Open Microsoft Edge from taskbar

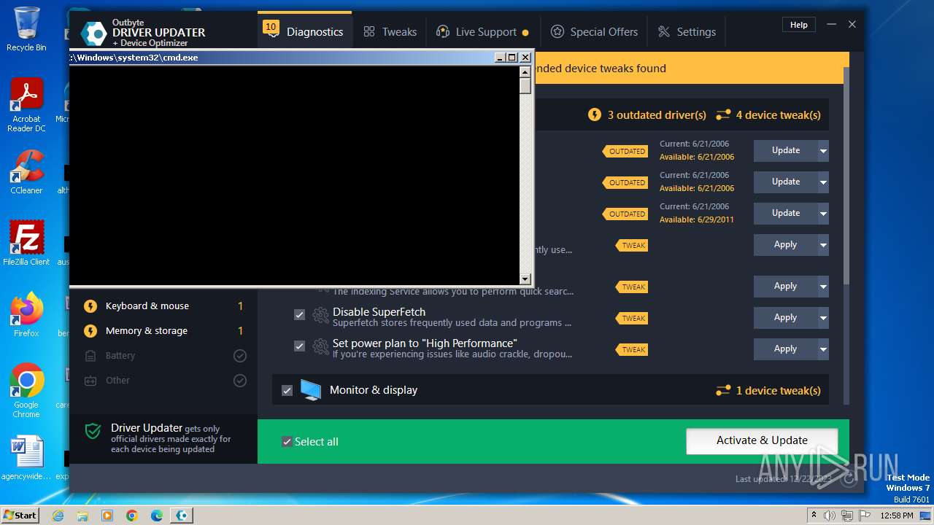click(157, 516)
